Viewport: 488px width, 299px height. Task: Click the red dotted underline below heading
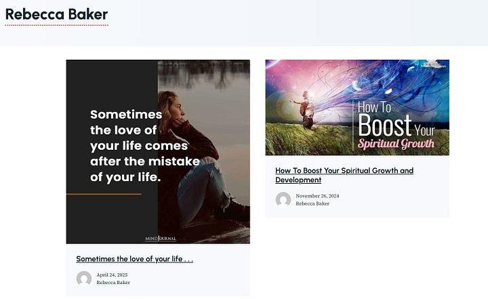pyautogui.click(x=57, y=25)
